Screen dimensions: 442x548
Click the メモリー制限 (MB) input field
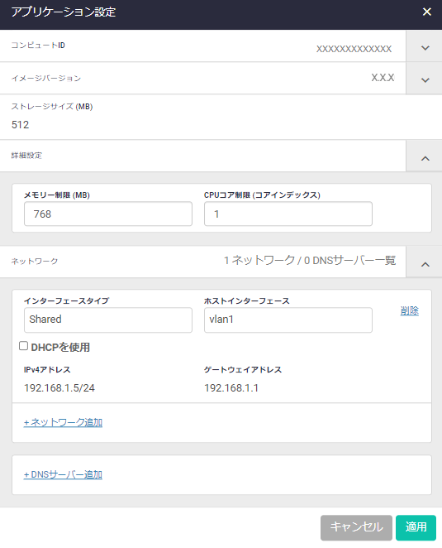[108, 214]
